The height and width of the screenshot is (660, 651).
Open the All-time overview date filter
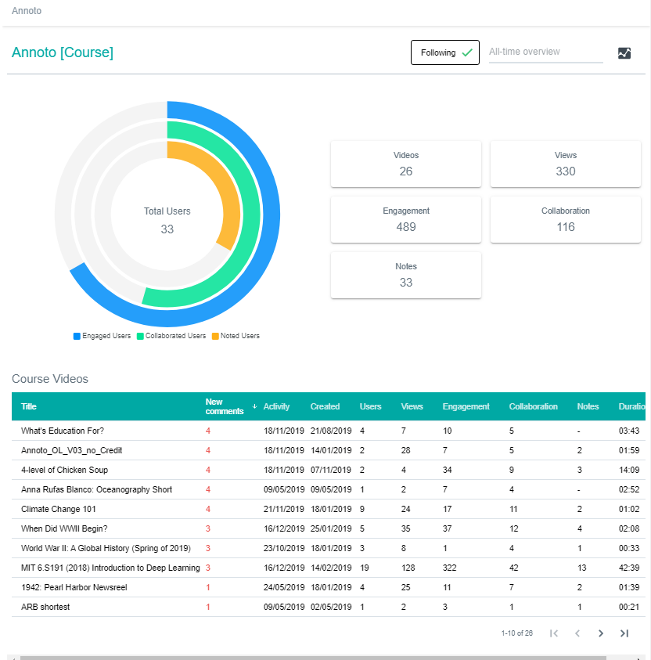click(545, 52)
